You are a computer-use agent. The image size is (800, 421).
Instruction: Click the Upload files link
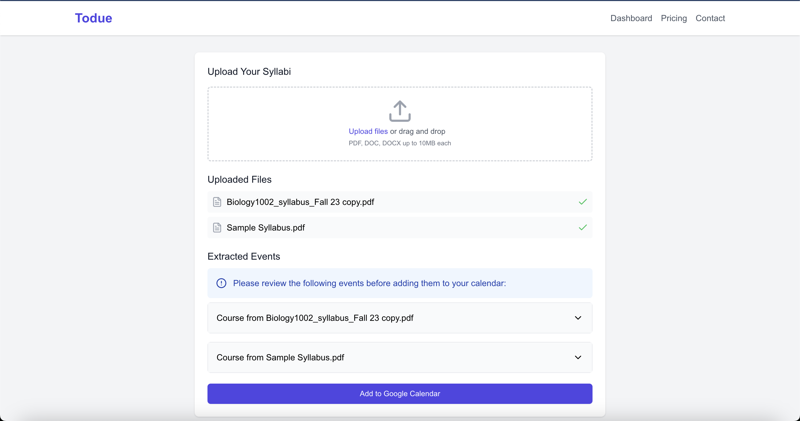(x=368, y=131)
